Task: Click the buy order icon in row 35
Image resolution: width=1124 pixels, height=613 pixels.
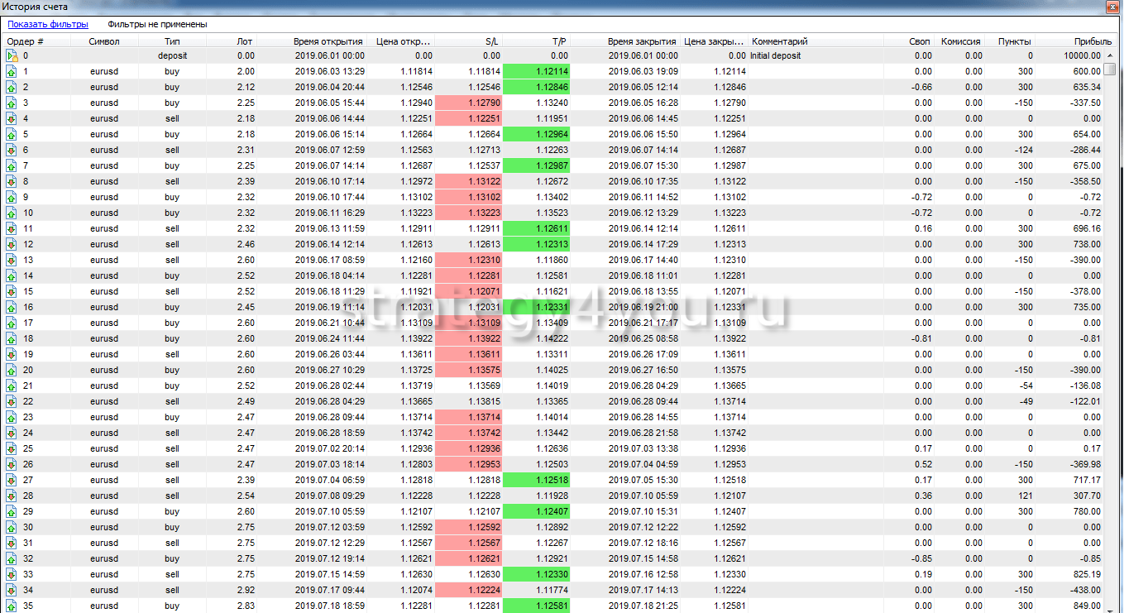Action: [x=12, y=606]
